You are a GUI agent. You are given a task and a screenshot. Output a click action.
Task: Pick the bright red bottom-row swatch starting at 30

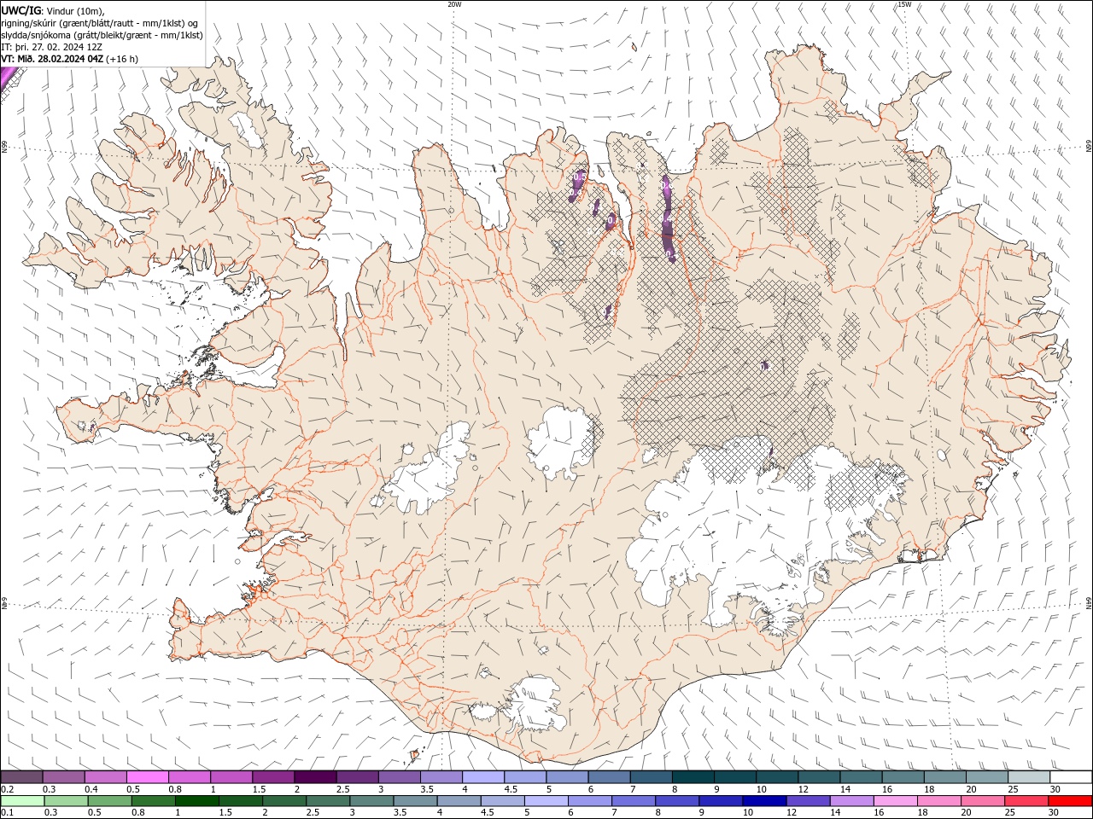(x=1069, y=801)
